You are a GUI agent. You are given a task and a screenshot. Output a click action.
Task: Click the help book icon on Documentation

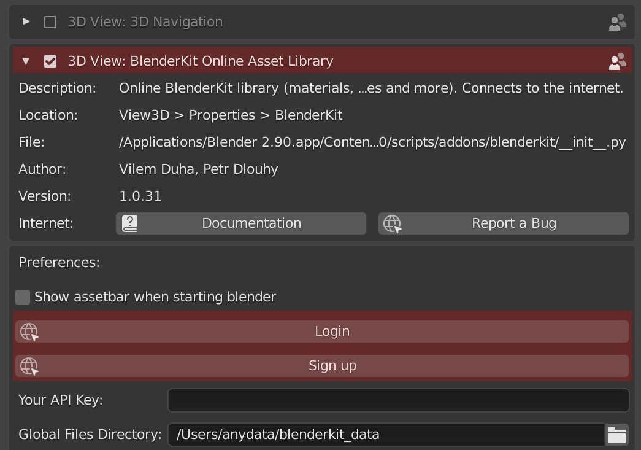pyautogui.click(x=129, y=223)
